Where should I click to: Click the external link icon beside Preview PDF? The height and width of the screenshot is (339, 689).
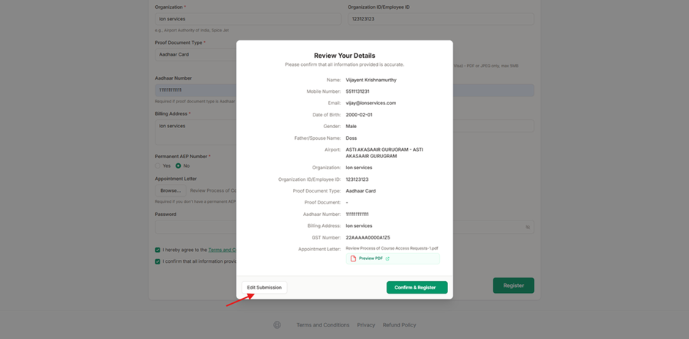[387, 258]
